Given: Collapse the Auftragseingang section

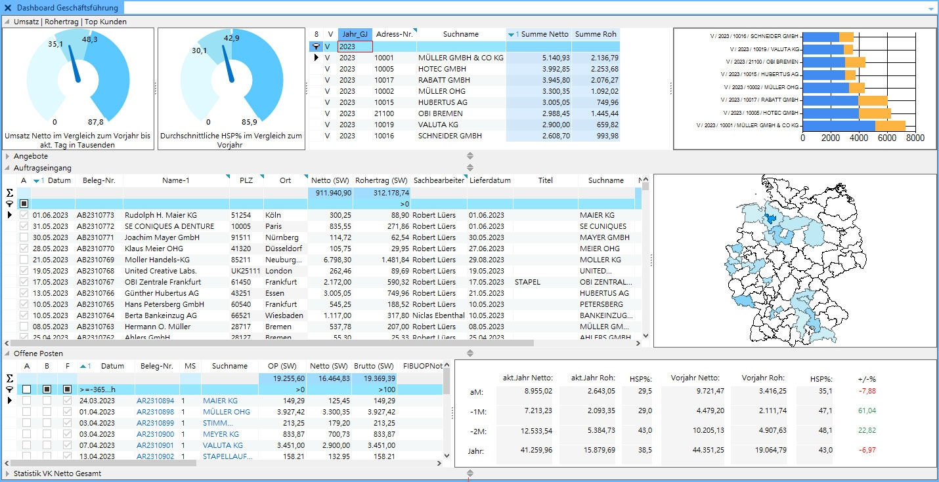Looking at the screenshot, I should click(8, 168).
